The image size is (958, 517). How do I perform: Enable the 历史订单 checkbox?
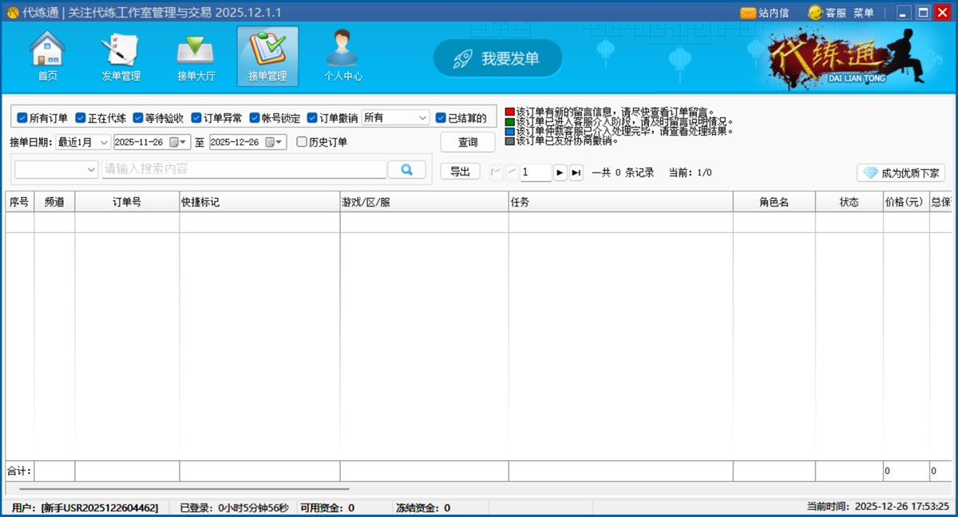point(301,141)
